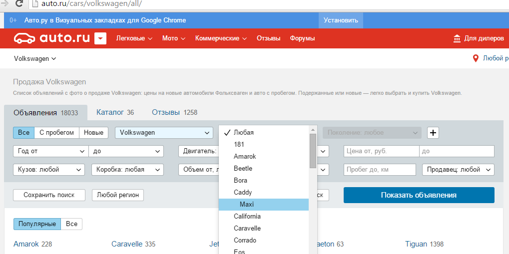The height and width of the screenshot is (254, 509).
Task: Click the 'Цена от, руб.' input field
Action: pos(382,151)
